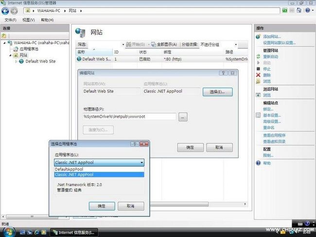The height and width of the screenshot is (237, 316).
Task: Click the permissions icon under 管理网站
Action: (258, 82)
